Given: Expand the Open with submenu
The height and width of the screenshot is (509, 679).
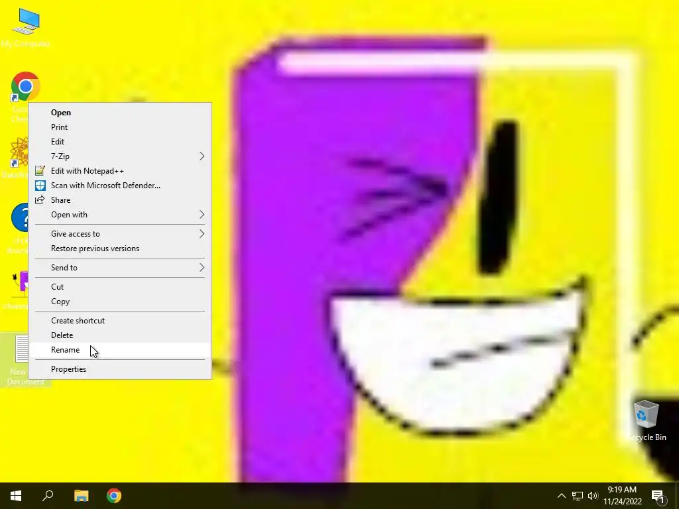Looking at the screenshot, I should tap(120, 215).
